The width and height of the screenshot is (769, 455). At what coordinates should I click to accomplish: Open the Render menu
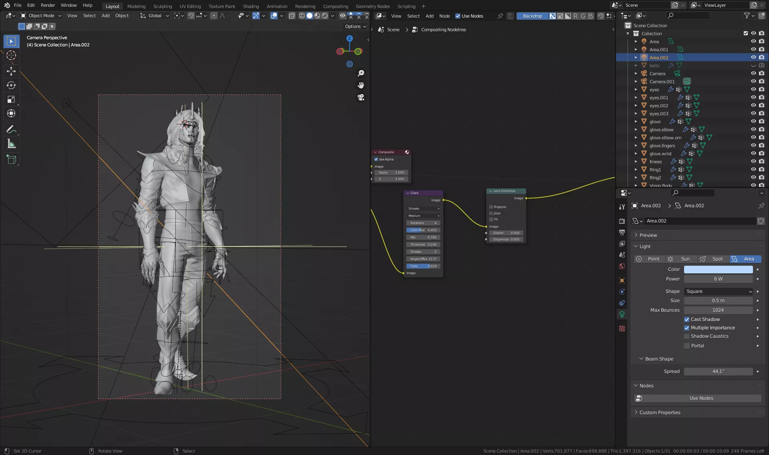48,5
